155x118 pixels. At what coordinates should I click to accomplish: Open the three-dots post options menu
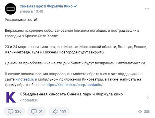(147, 9)
